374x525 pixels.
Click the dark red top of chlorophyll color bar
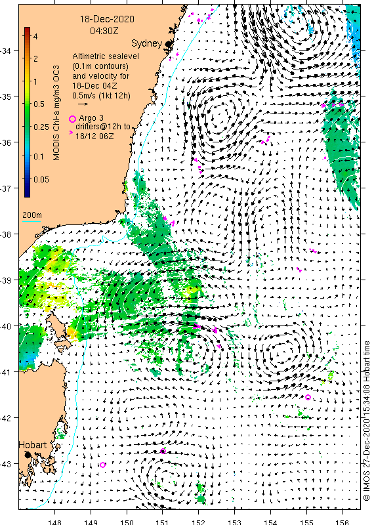pyautogui.click(x=27, y=30)
